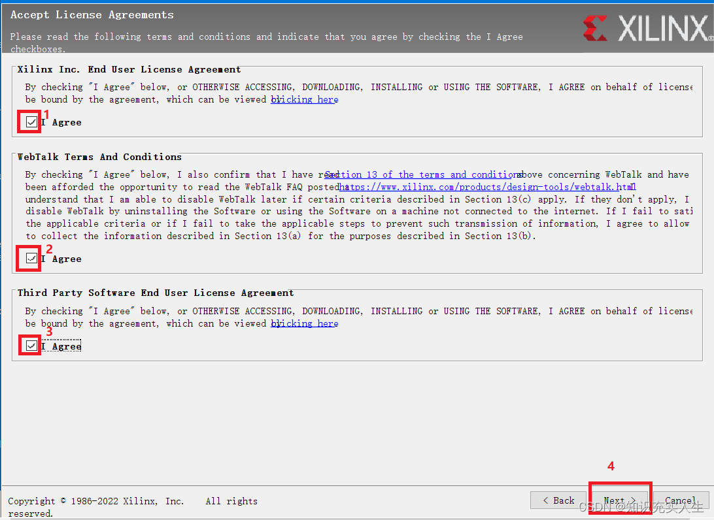714x520 pixels.
Task: Click 'Xilinx Inc. End User License Agreement' title
Action: tap(129, 69)
